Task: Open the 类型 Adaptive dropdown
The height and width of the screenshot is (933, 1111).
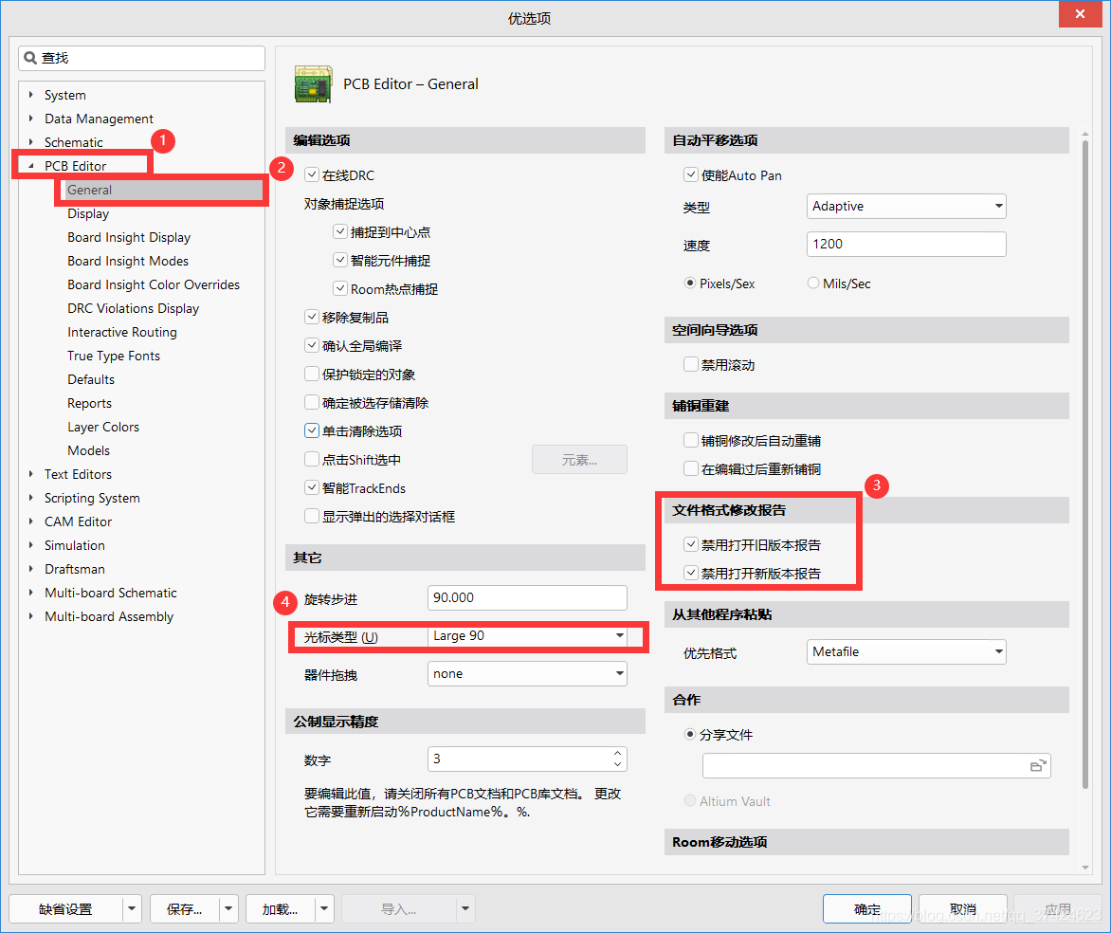Action: [x=906, y=207]
